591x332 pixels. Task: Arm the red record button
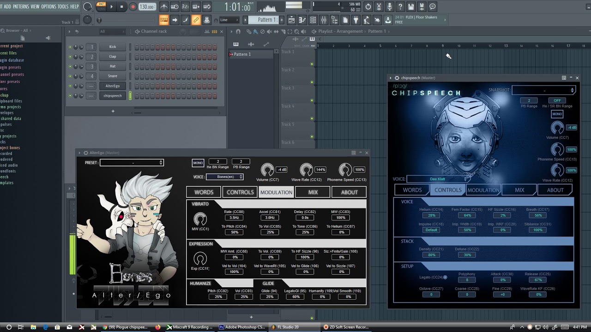(x=133, y=6)
